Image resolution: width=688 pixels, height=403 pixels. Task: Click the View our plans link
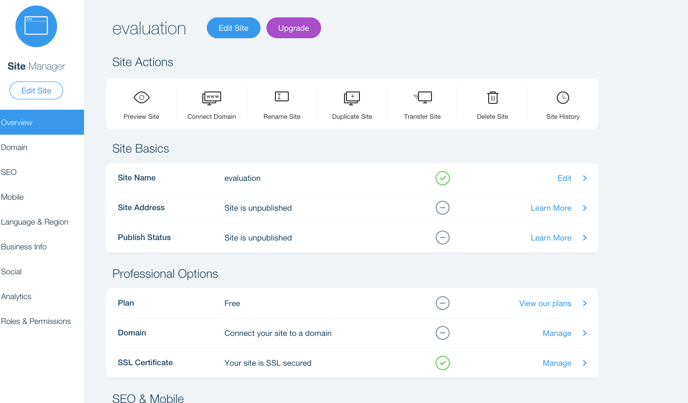[545, 303]
